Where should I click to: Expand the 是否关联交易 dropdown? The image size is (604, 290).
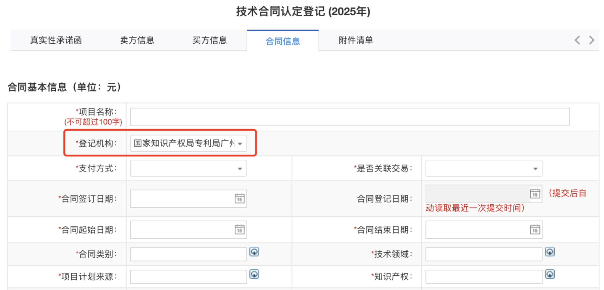pyautogui.click(x=535, y=169)
